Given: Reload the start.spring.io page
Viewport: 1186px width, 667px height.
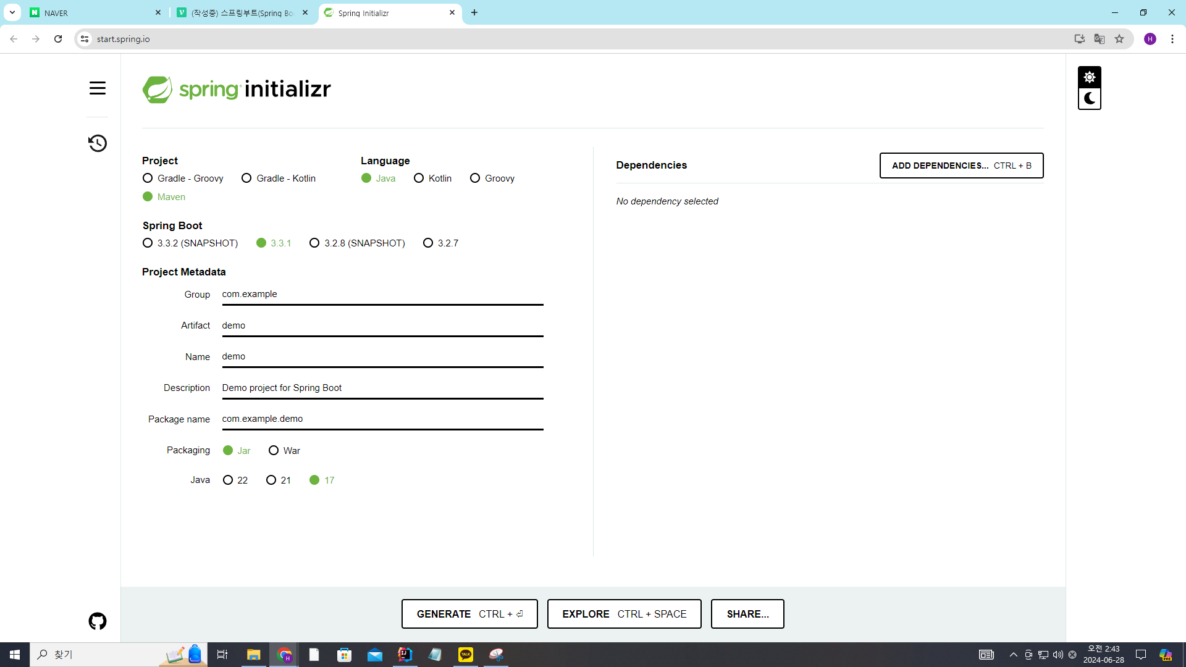Looking at the screenshot, I should pos(58,39).
